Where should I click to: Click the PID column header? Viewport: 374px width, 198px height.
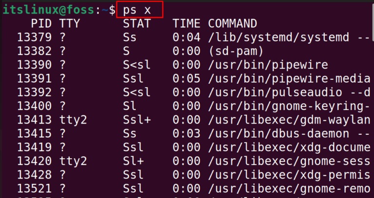pos(41,23)
